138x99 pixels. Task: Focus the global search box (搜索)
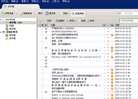click(127, 13)
